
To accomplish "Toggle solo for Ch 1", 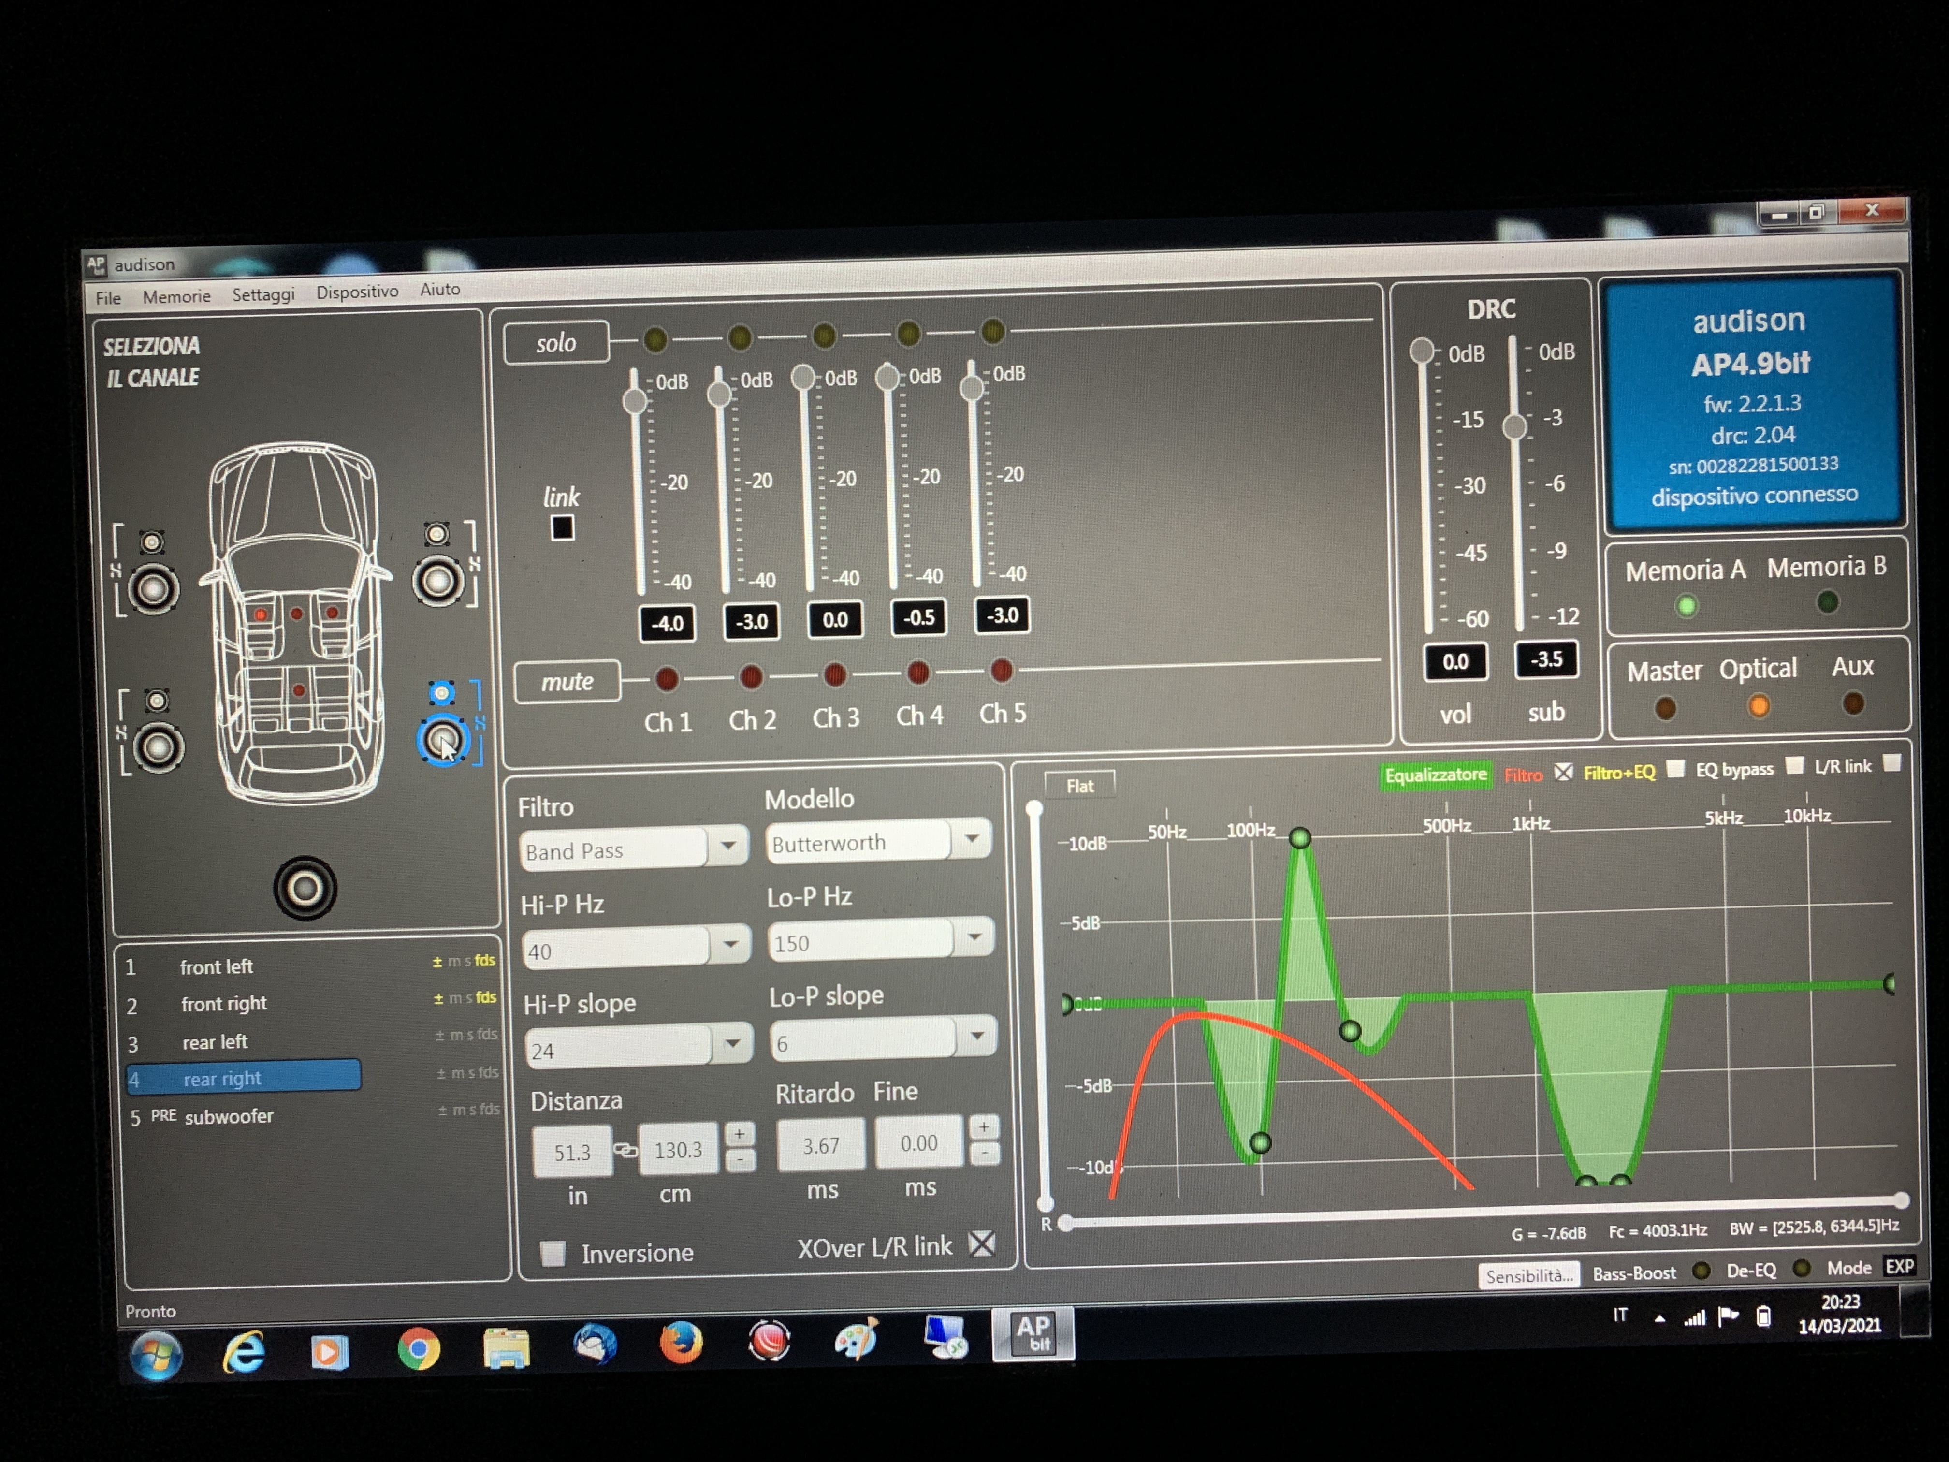I will [655, 338].
